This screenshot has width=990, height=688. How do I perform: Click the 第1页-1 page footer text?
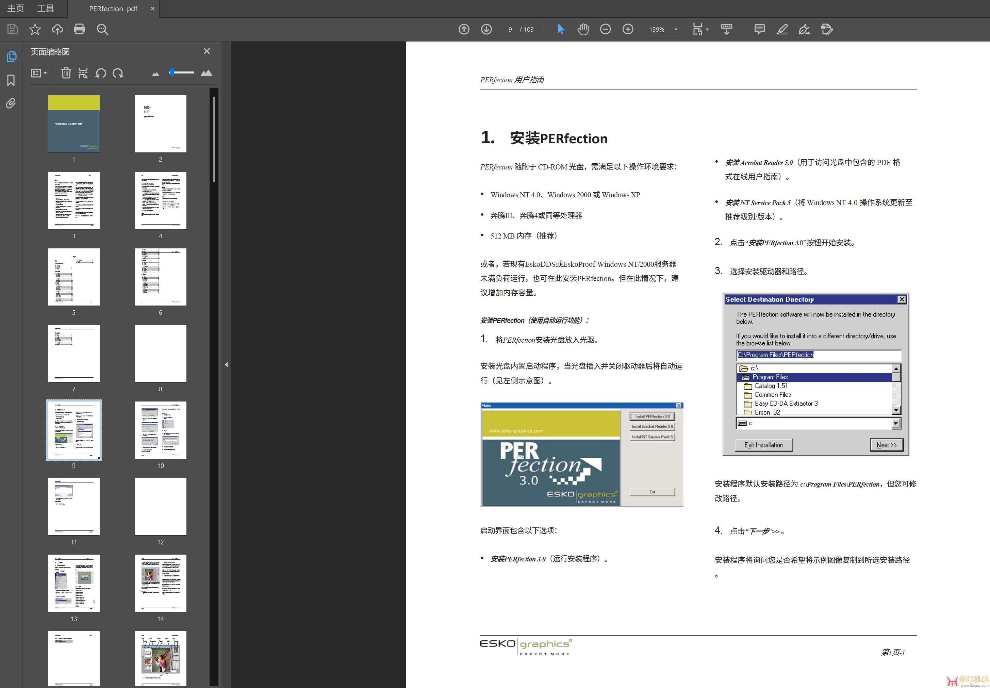coord(893,652)
